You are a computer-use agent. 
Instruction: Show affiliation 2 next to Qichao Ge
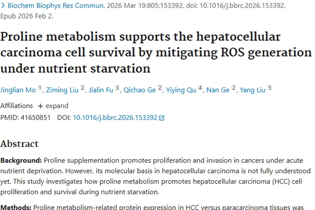point(160,88)
